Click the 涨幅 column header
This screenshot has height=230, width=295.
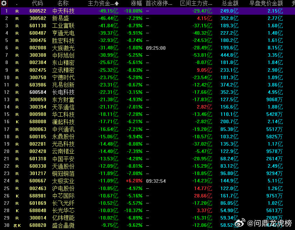coord(136,3)
